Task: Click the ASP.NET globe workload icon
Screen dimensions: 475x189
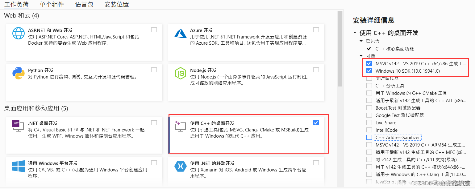Action: coord(19,33)
